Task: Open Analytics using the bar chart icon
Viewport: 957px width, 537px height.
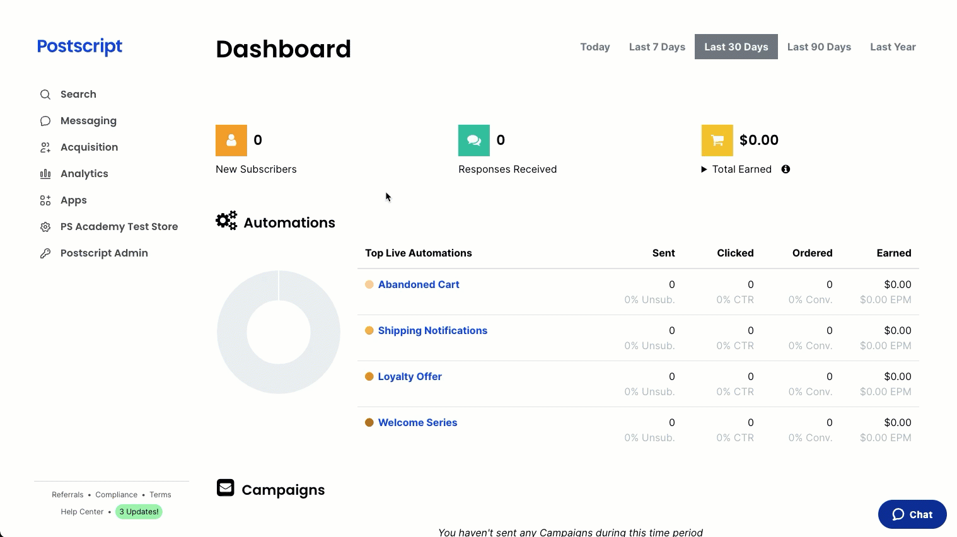Action: [x=45, y=173]
